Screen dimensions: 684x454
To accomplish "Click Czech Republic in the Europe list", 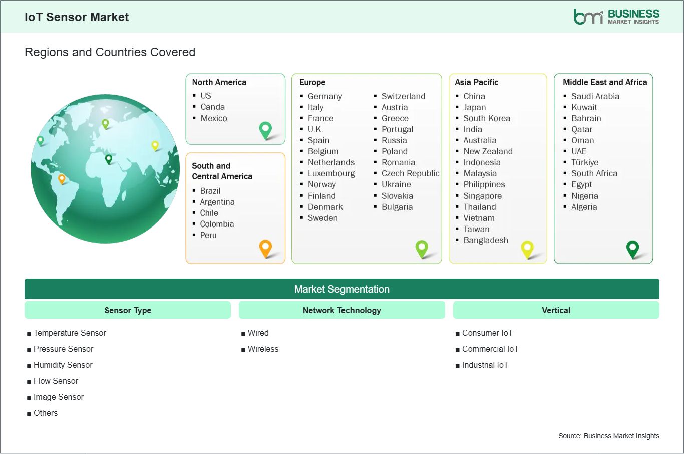I will coord(411,173).
